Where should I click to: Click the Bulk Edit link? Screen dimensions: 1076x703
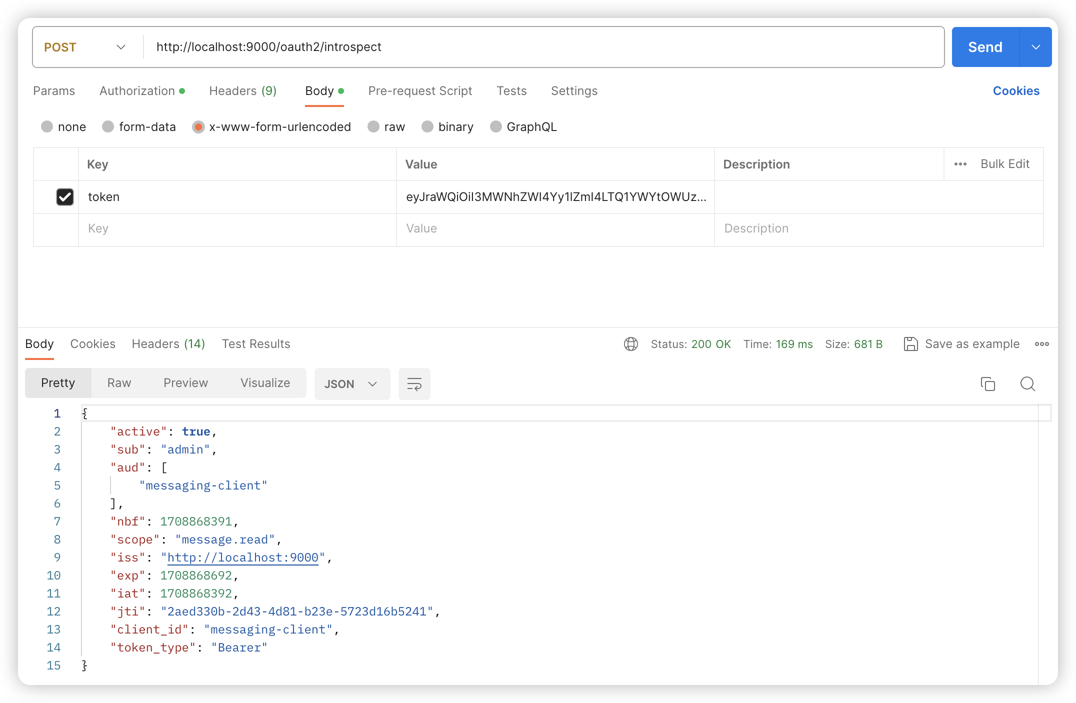point(1004,164)
